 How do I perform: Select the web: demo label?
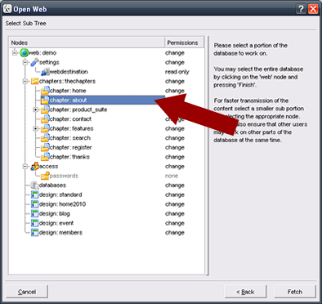click(x=42, y=53)
